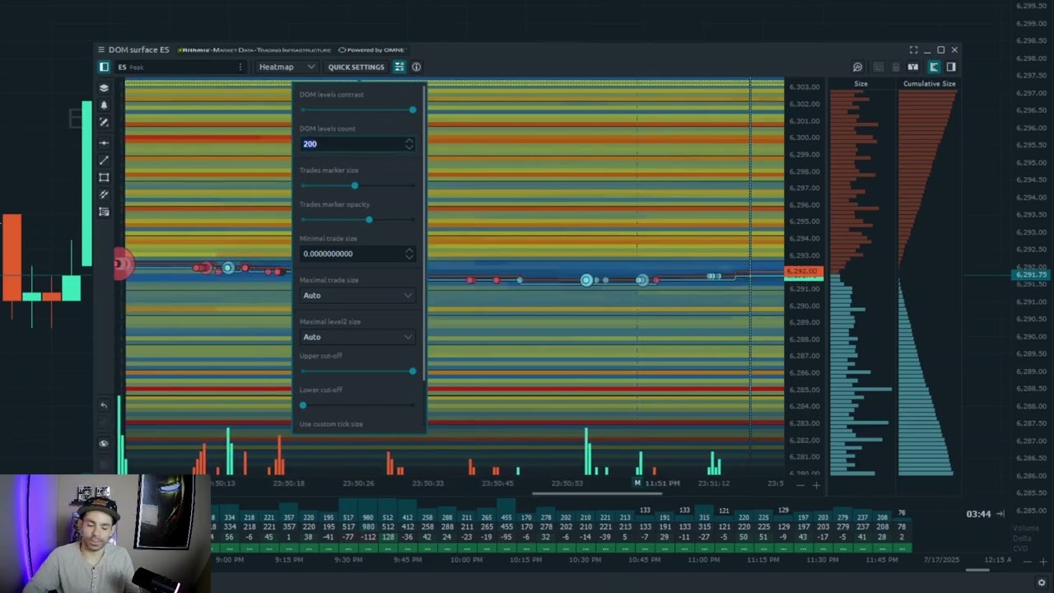Click the 03:44 countdown timer
Screen dimensions: 1054x593
click(978, 514)
